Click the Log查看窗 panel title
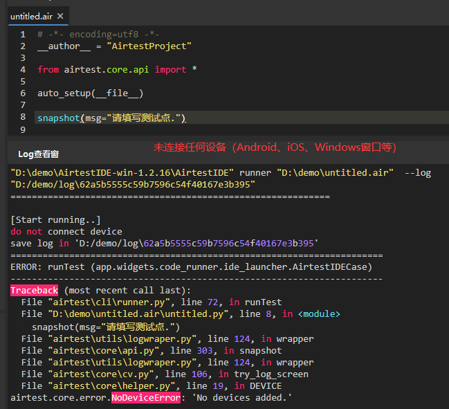 point(38,154)
